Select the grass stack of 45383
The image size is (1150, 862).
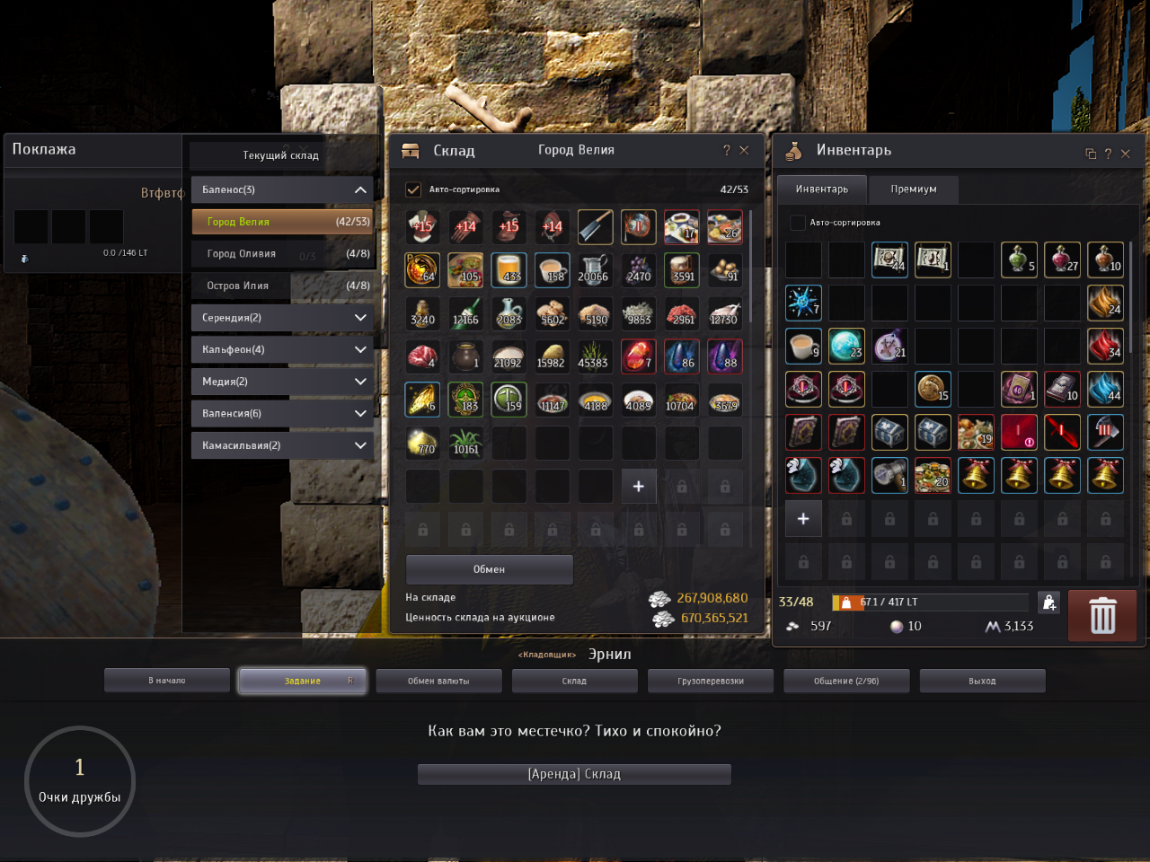click(x=595, y=356)
